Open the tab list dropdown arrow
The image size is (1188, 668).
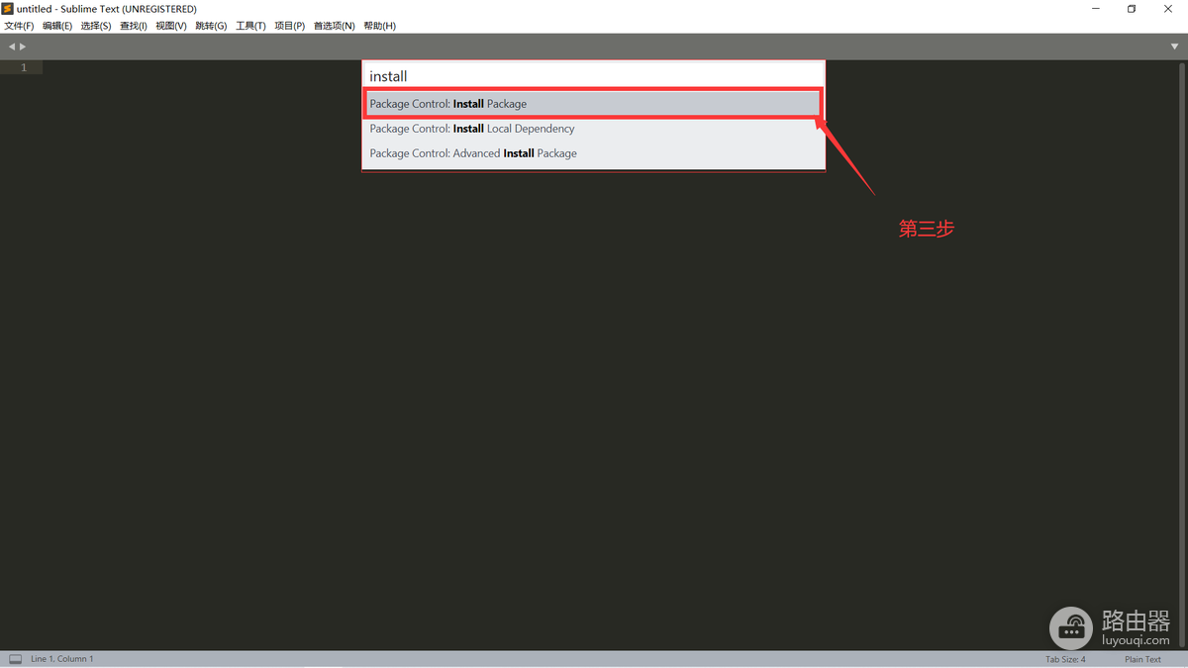1174,47
